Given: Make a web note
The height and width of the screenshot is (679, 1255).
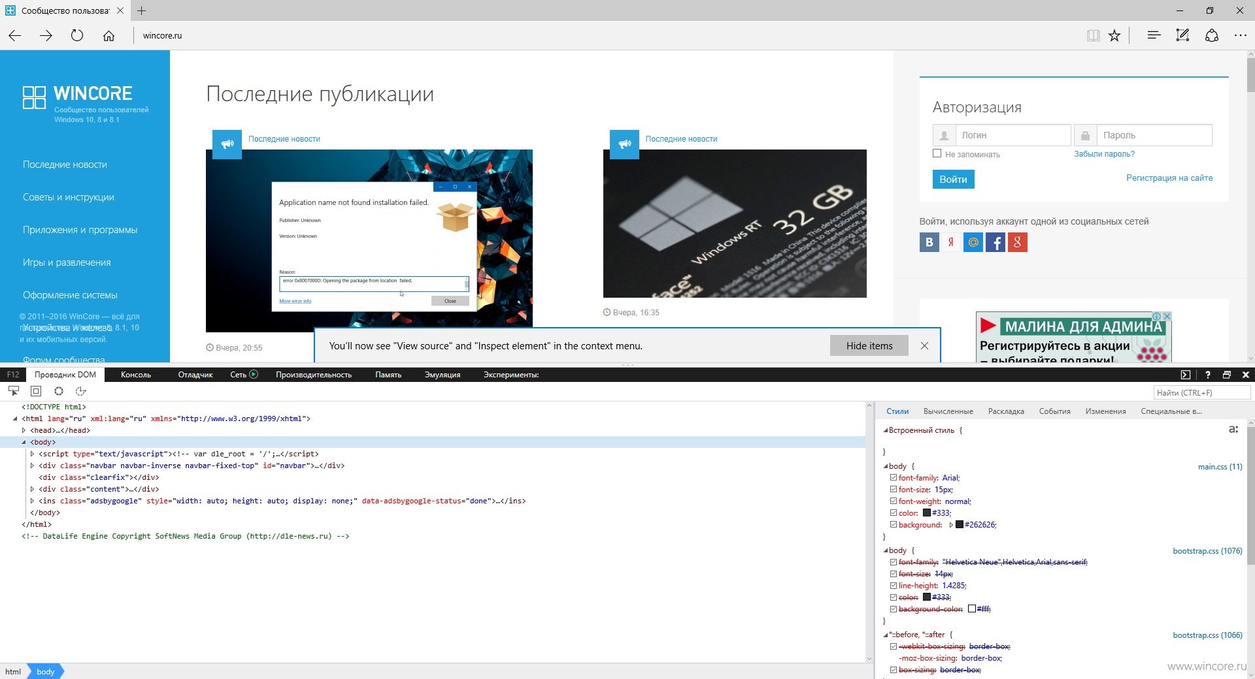Looking at the screenshot, I should 1182,35.
